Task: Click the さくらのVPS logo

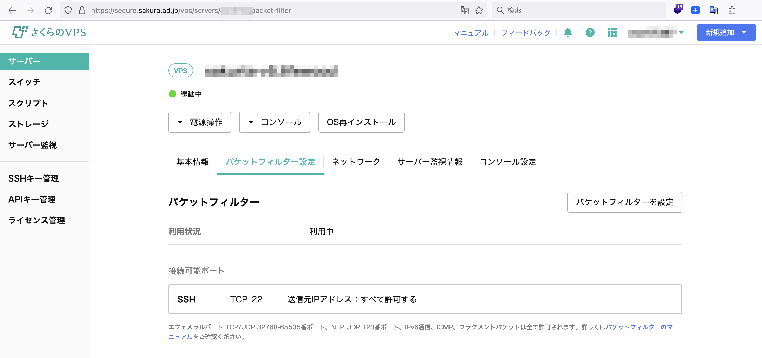Action: tap(49, 32)
